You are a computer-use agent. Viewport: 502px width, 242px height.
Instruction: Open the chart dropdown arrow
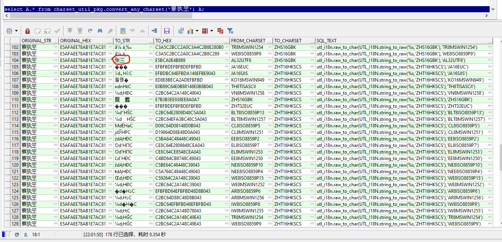[197, 31]
